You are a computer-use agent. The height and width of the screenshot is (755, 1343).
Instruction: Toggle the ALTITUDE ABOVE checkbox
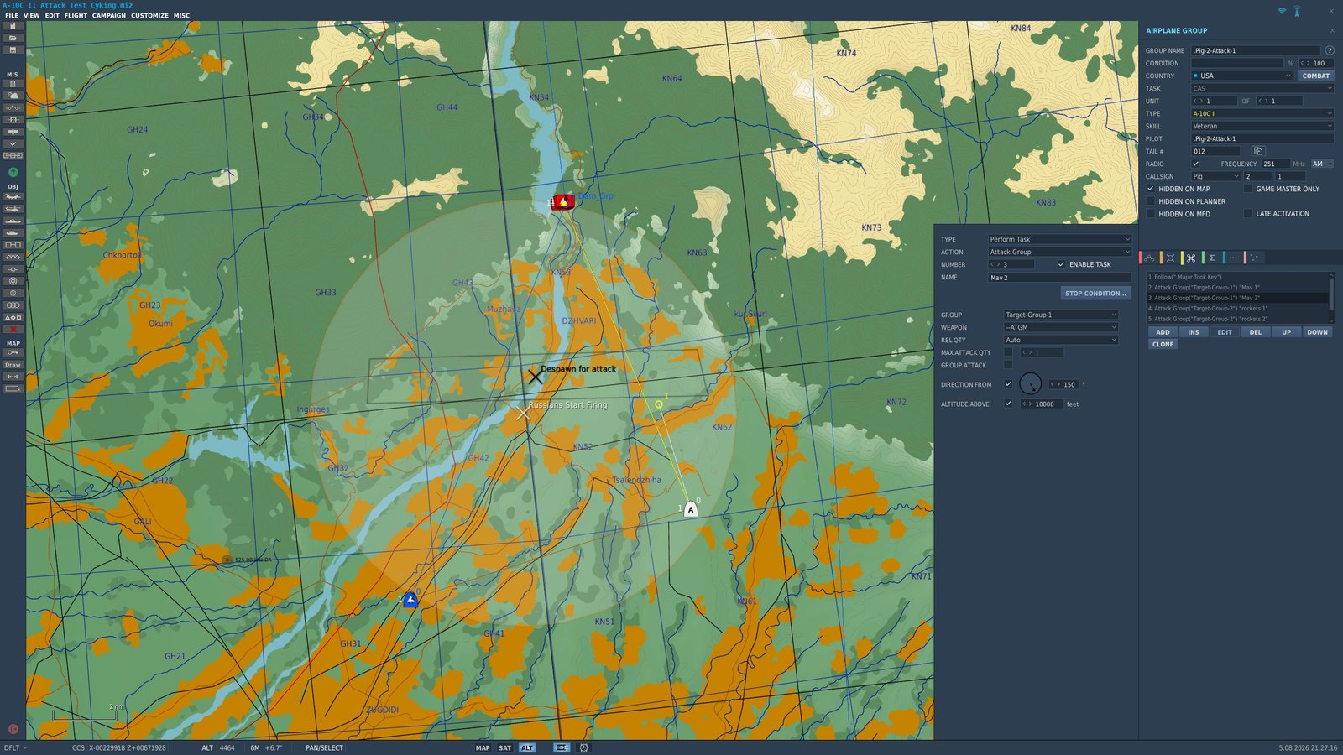pyautogui.click(x=1008, y=404)
